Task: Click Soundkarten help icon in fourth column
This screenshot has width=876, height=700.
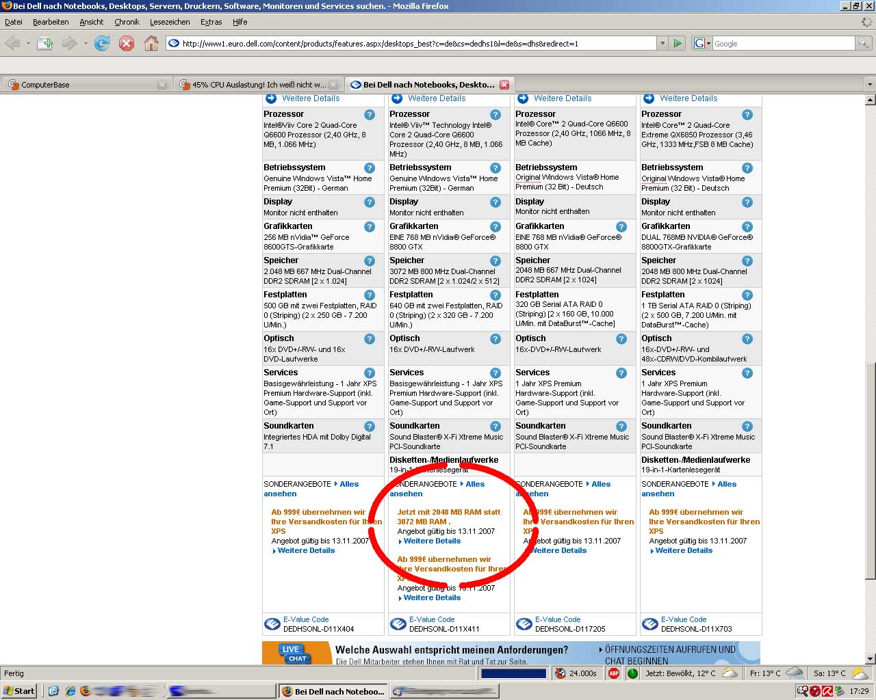Action: point(747,427)
